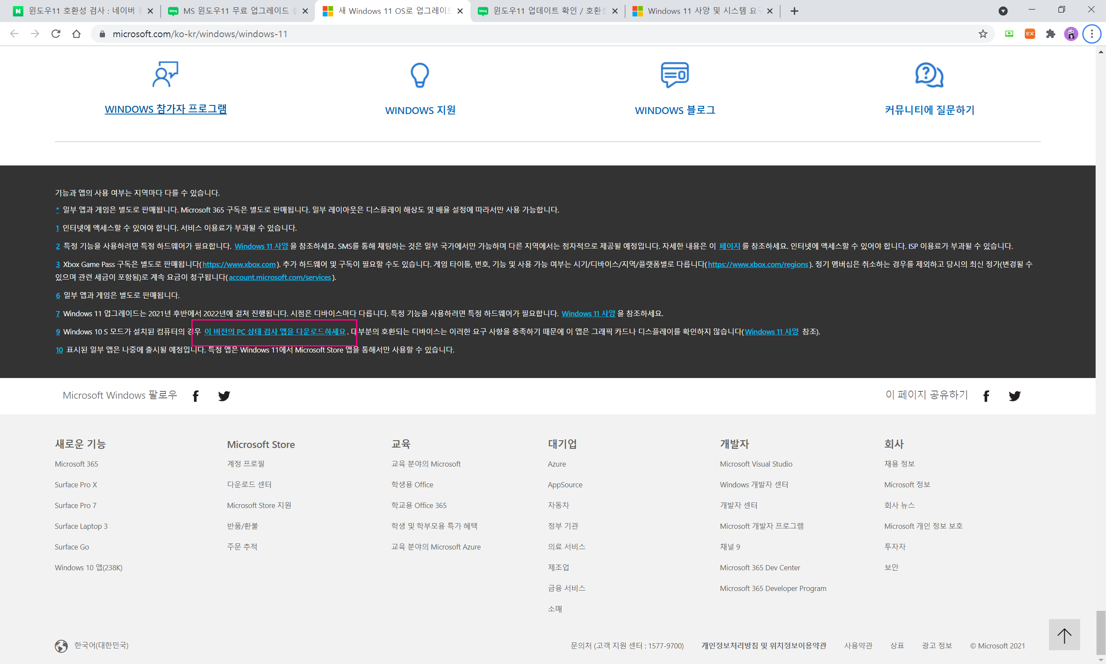The height and width of the screenshot is (664, 1106).
Task: Open the xbox.com/regions link
Action: 757,264
